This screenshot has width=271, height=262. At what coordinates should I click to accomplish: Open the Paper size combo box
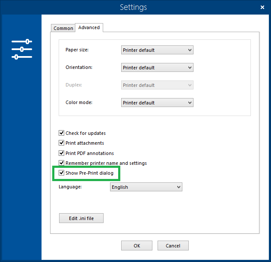pos(157,50)
